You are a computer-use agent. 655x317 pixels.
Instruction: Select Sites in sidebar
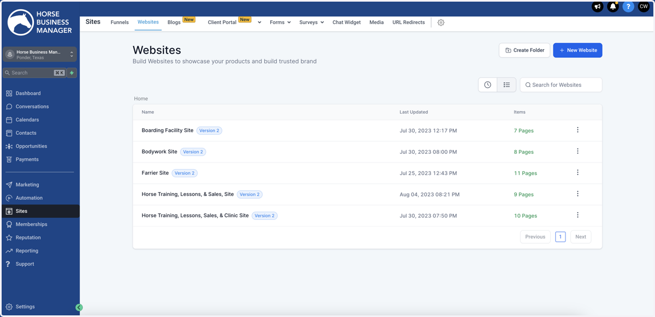[40, 211]
